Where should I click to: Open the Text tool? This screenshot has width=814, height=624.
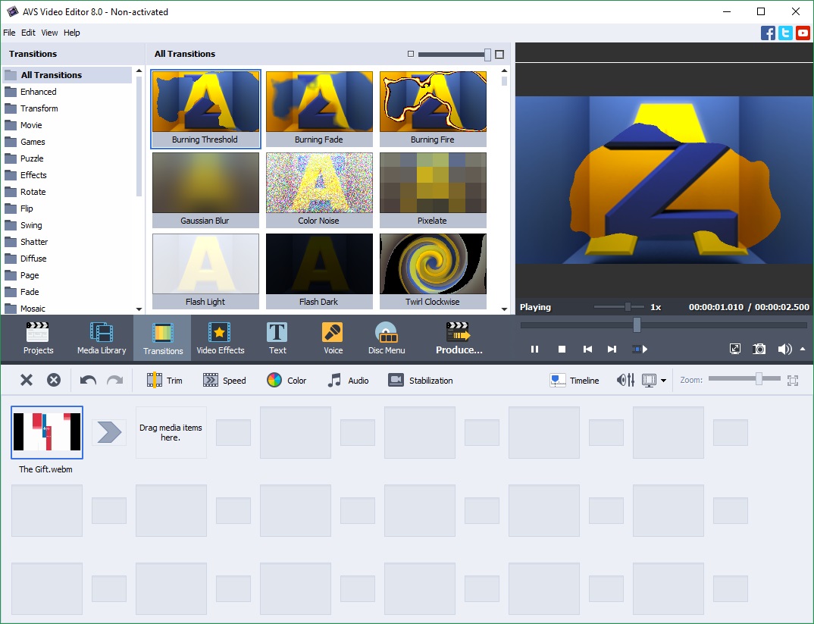pyautogui.click(x=277, y=338)
